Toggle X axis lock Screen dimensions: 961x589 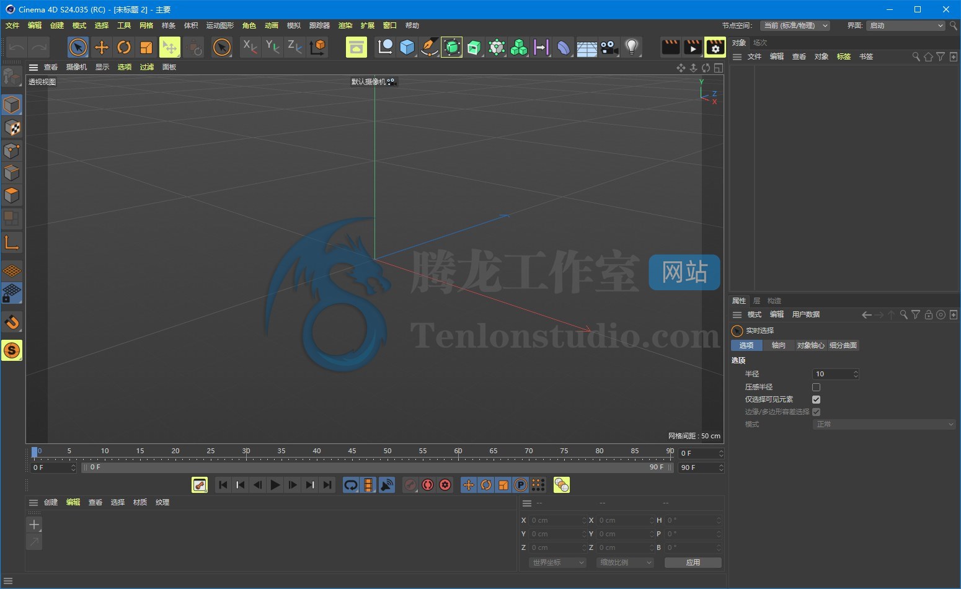[x=250, y=47]
